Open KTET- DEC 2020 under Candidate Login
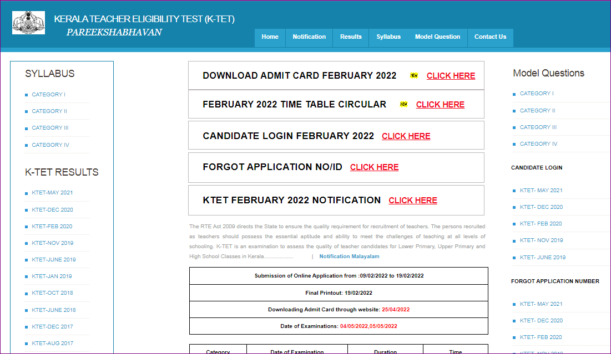The width and height of the screenshot is (611, 354). pyautogui.click(x=541, y=207)
